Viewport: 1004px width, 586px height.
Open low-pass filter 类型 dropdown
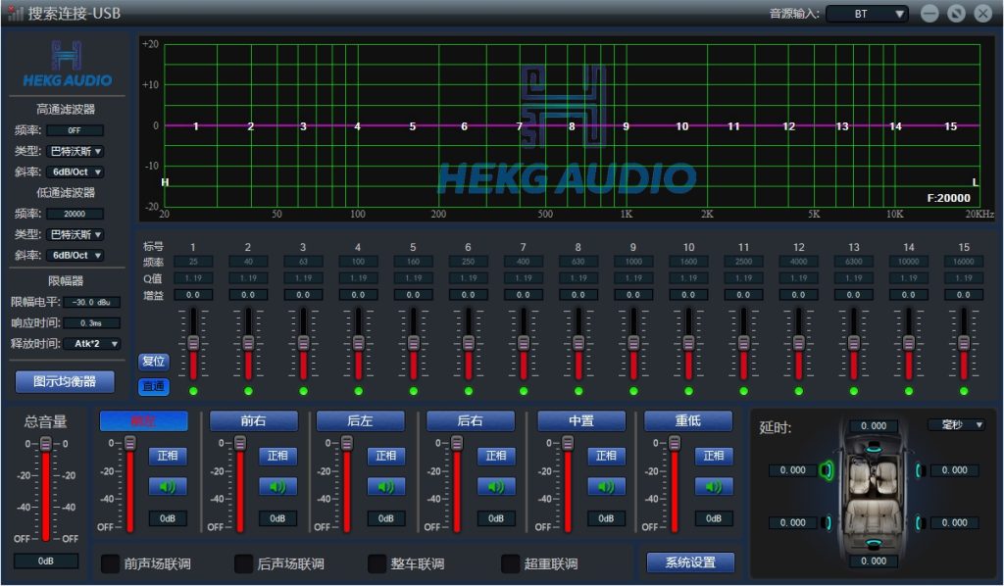pos(75,235)
